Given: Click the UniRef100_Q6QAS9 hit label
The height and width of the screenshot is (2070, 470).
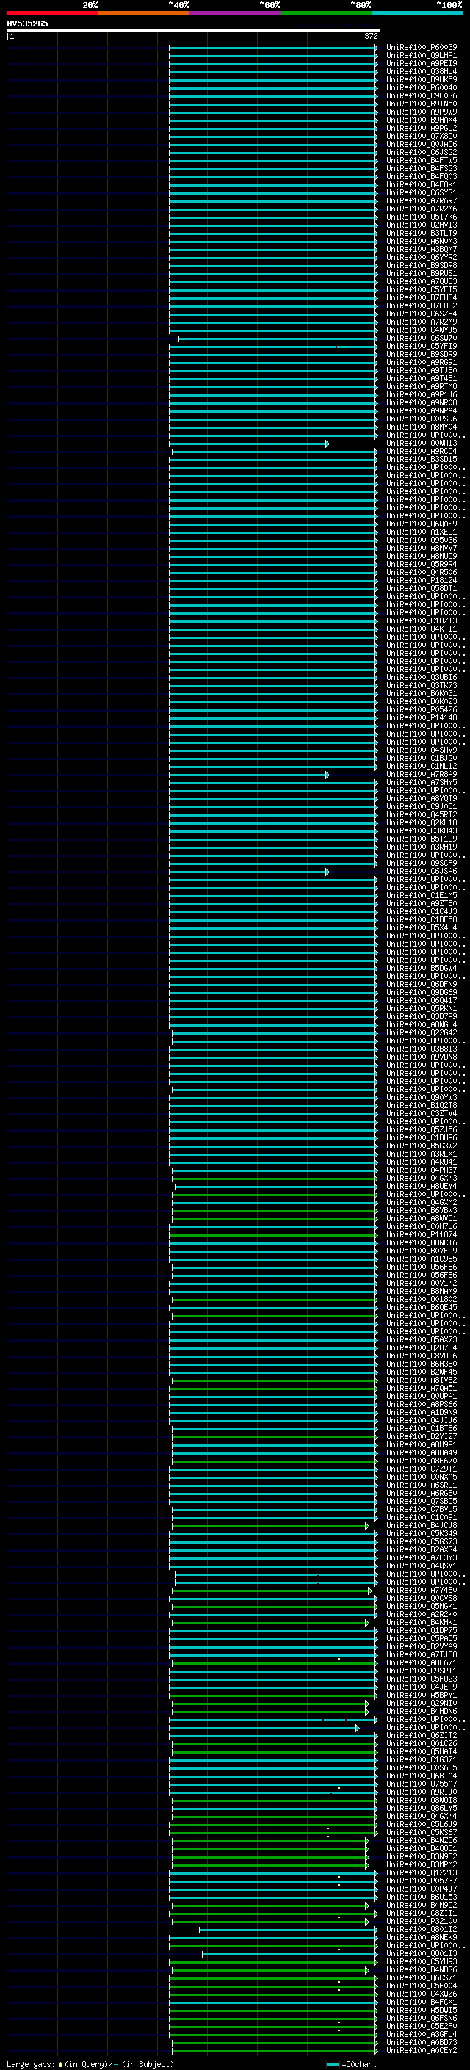Looking at the screenshot, I should [422, 524].
